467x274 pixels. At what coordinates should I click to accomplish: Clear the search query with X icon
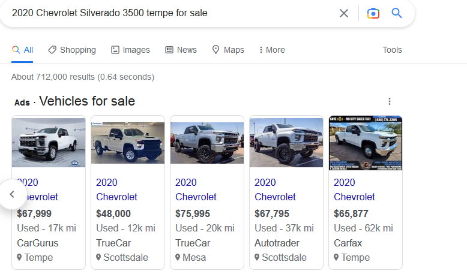[x=344, y=13]
